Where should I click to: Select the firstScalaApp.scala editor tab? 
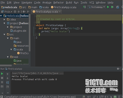pyautogui.click(x=46, y=12)
